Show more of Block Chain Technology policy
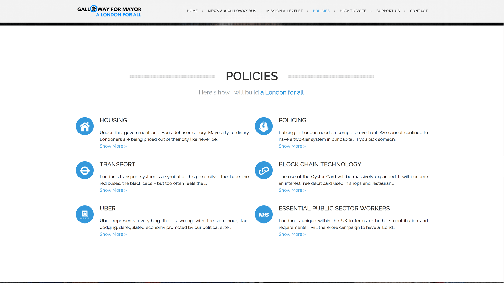This screenshot has height=283, width=504. pos(292,190)
